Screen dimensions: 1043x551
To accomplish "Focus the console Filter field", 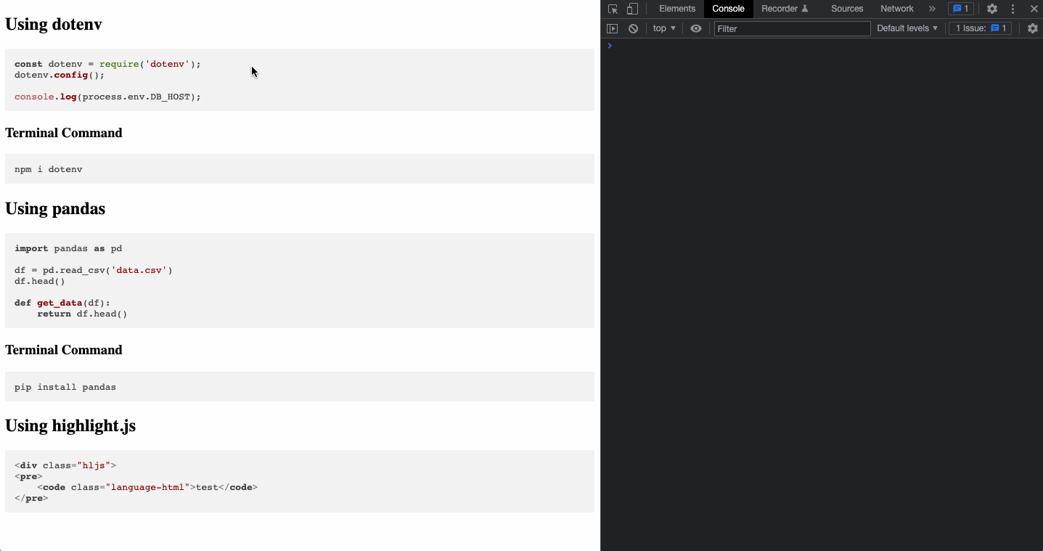I will click(792, 28).
